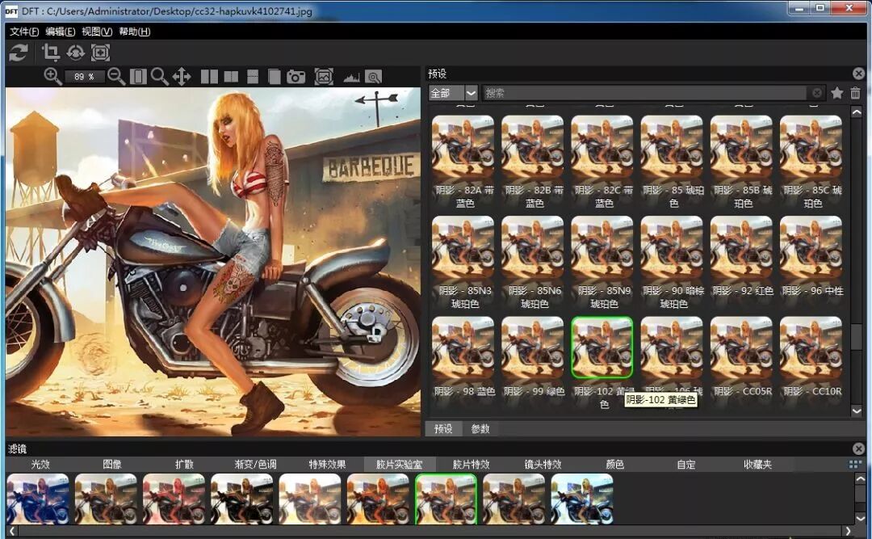The height and width of the screenshot is (539, 872).
Task: Select the Crop tool icon
Action: pyautogui.click(x=51, y=53)
